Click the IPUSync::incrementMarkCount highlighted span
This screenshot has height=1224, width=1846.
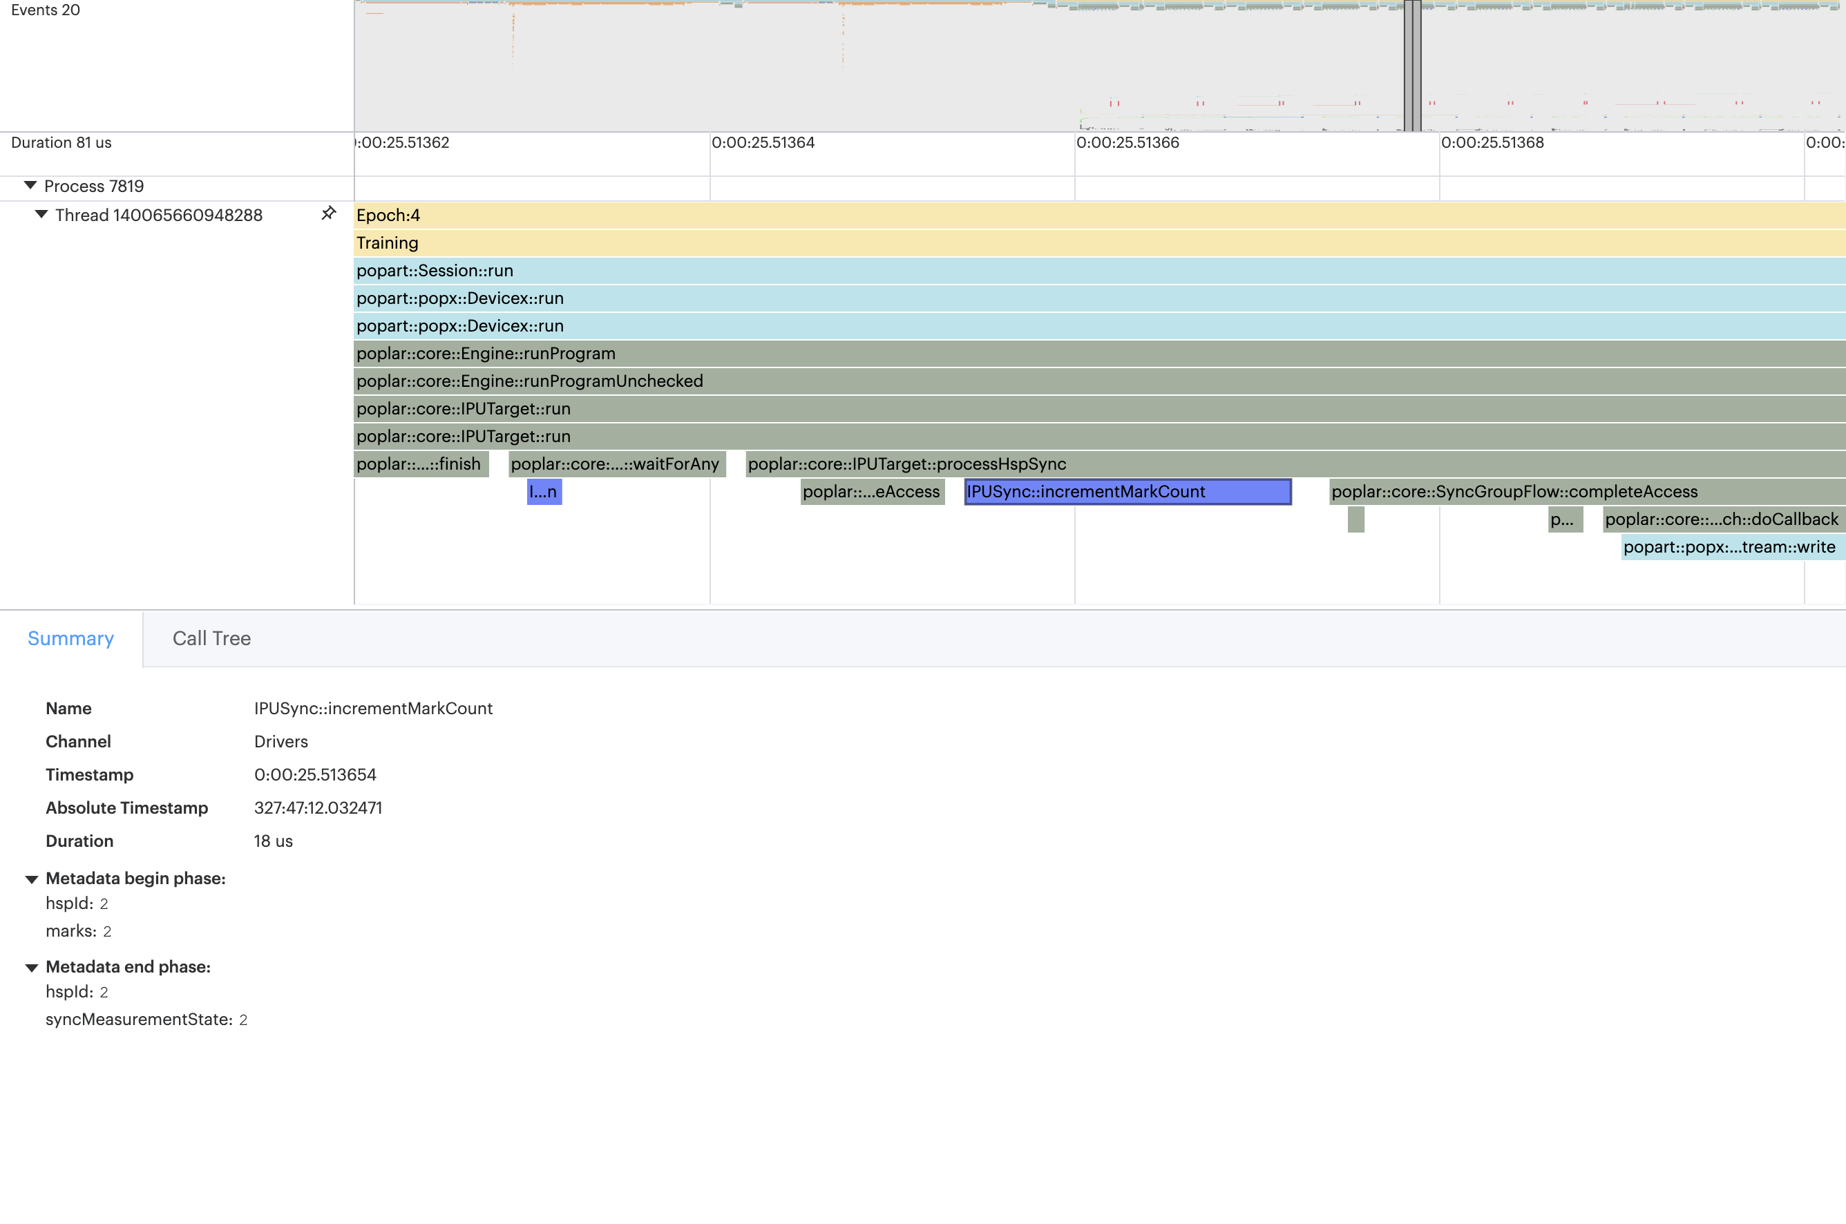1126,492
